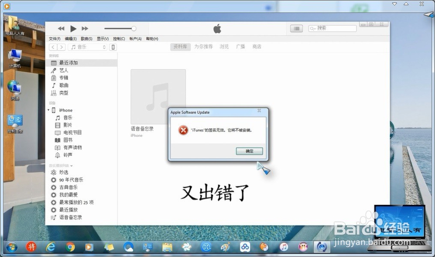Open the 帮助(H) menu

pos(152,39)
